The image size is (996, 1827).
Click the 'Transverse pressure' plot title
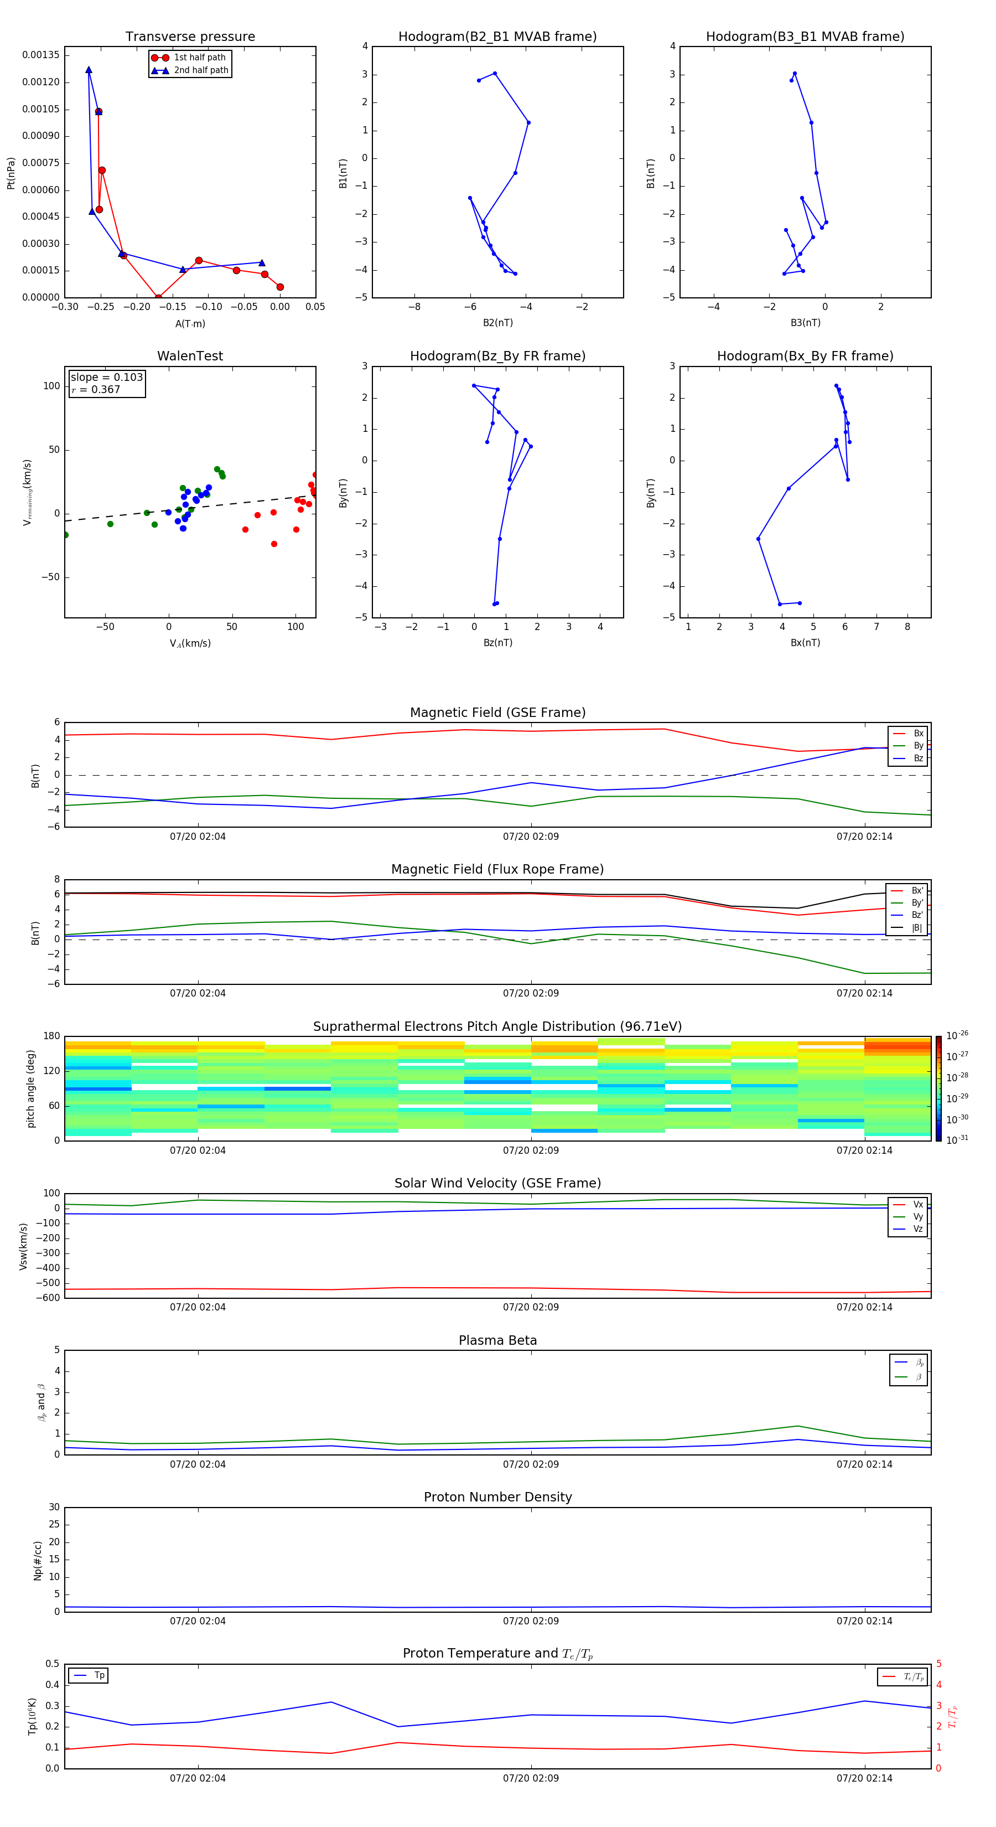click(x=190, y=37)
